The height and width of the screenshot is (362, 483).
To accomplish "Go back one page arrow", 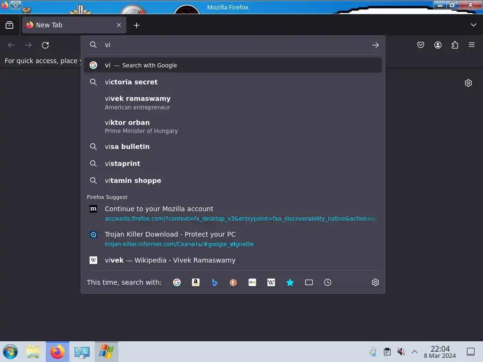I will (11, 45).
